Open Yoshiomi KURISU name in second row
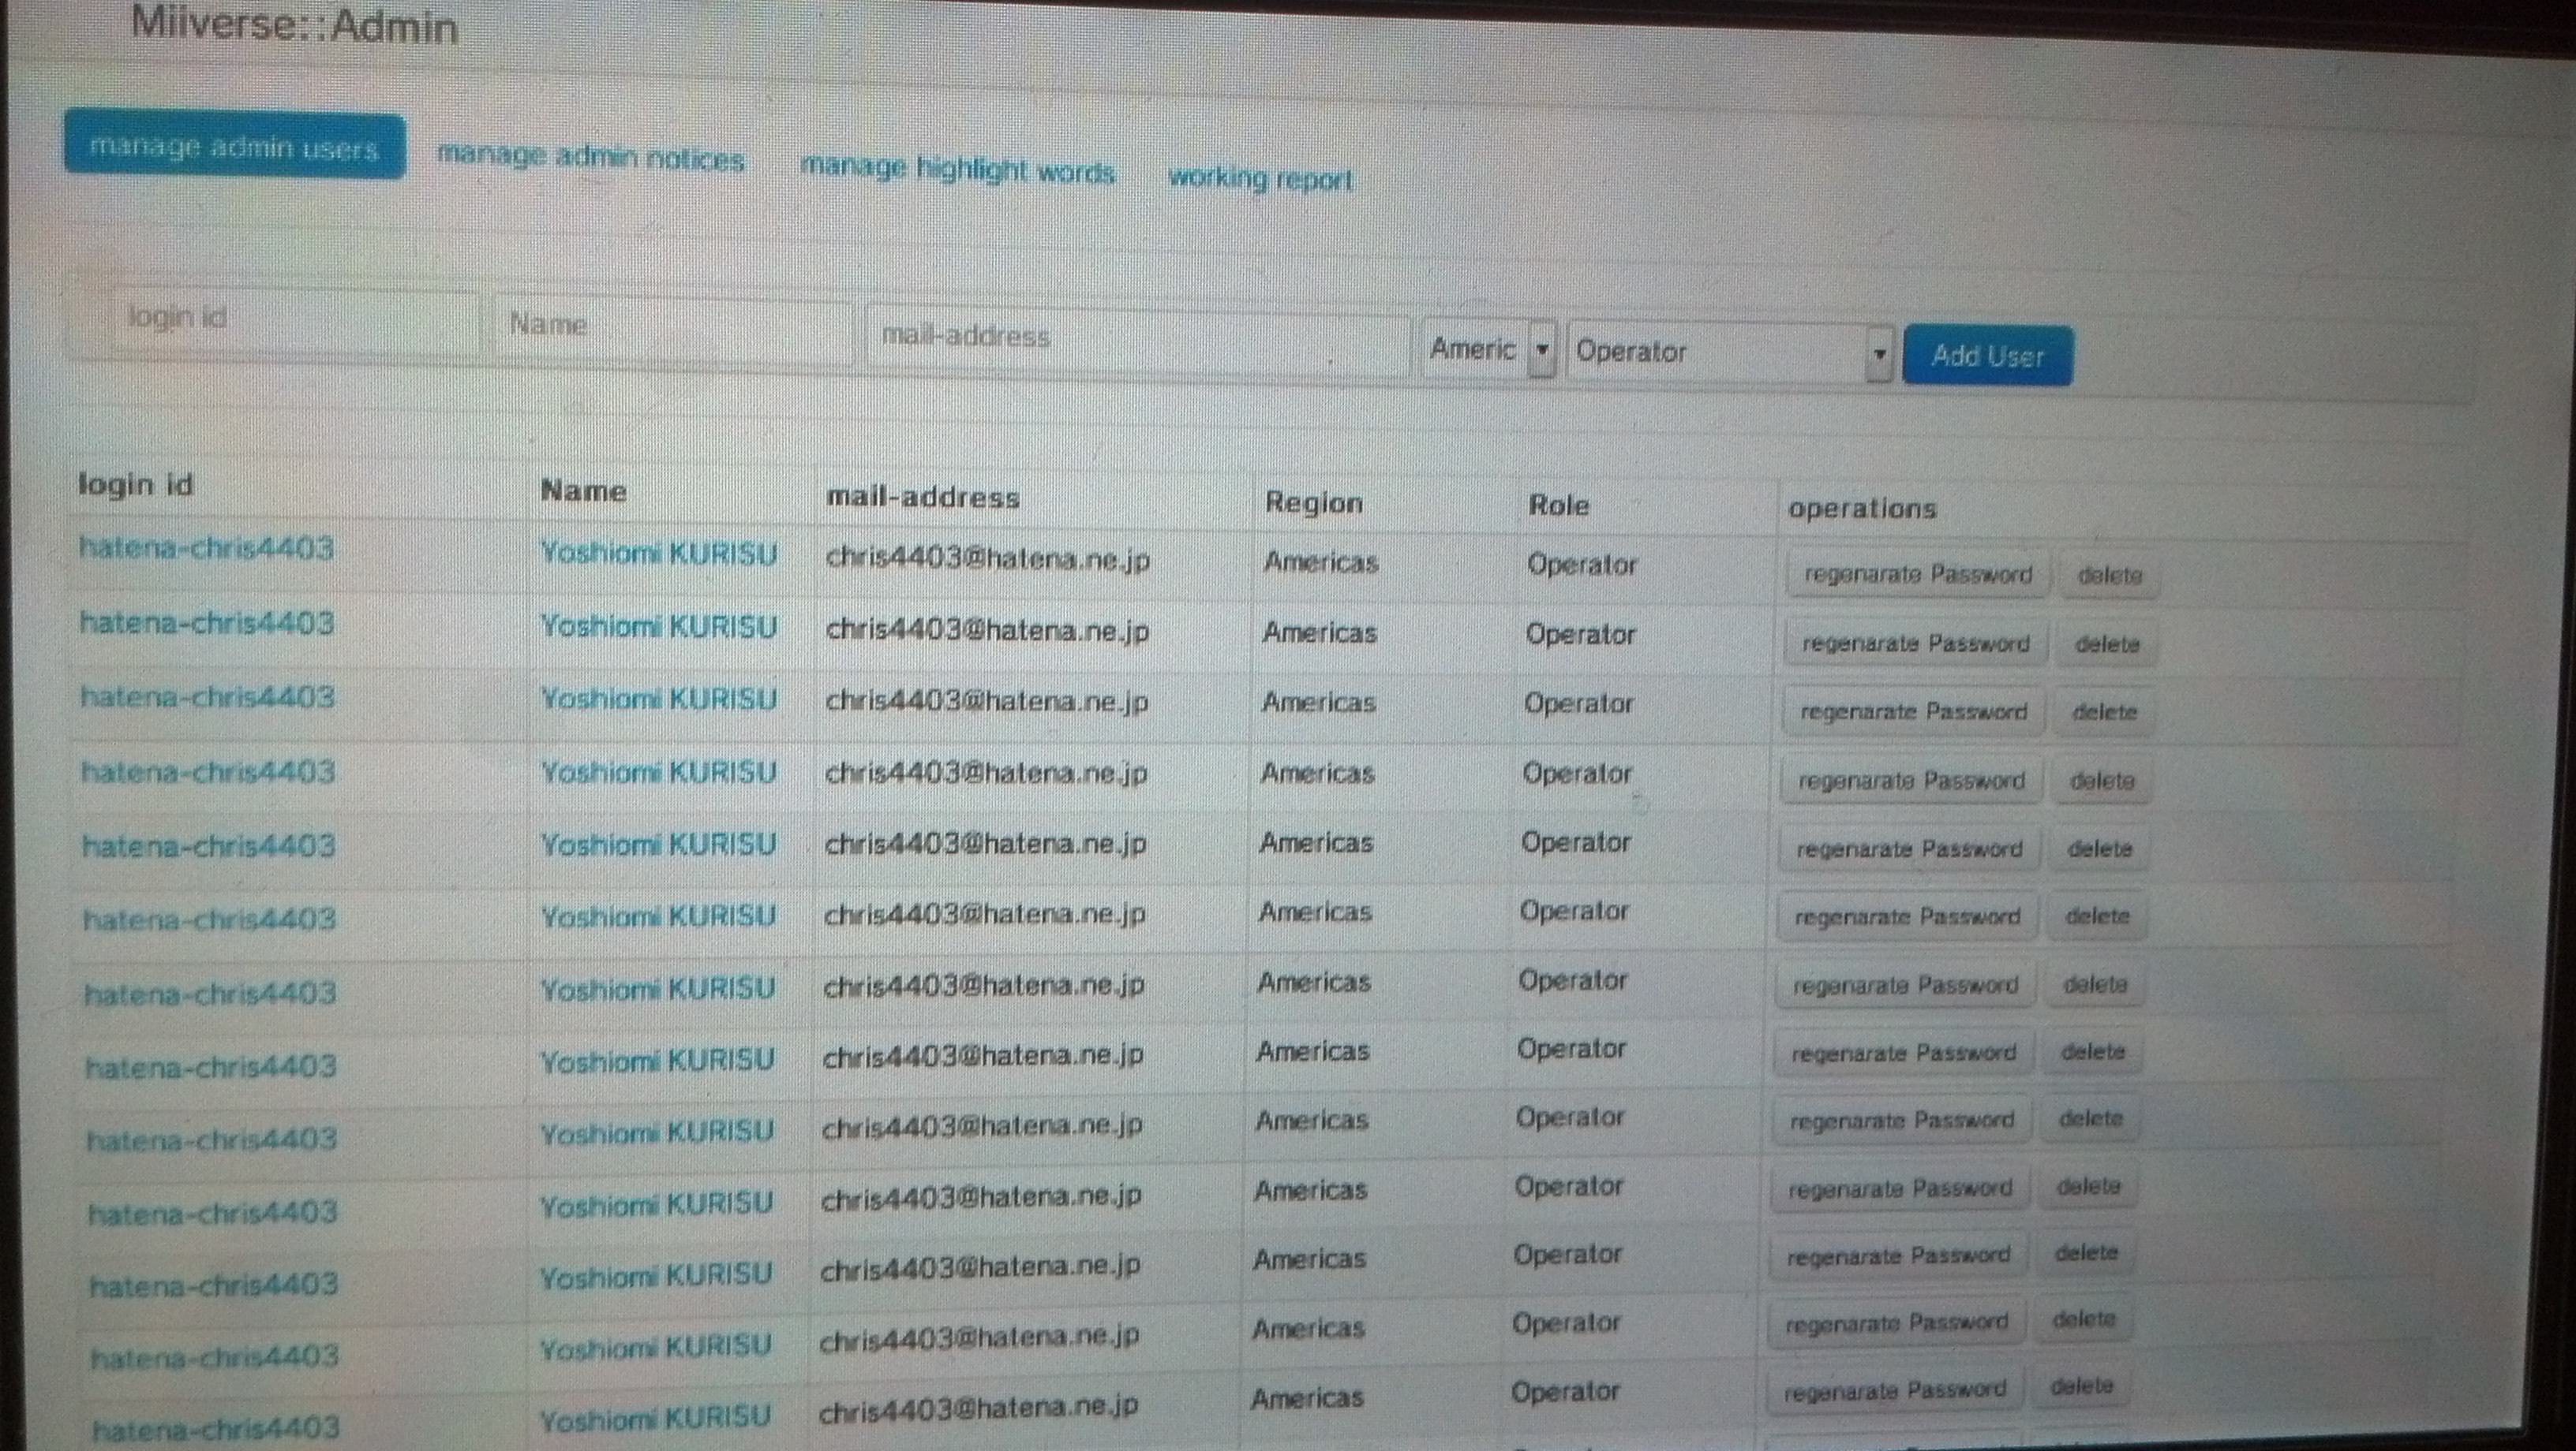This screenshot has height=1451, width=2576. [x=658, y=627]
